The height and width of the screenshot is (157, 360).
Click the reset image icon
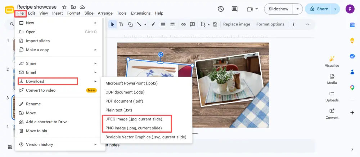(215, 24)
